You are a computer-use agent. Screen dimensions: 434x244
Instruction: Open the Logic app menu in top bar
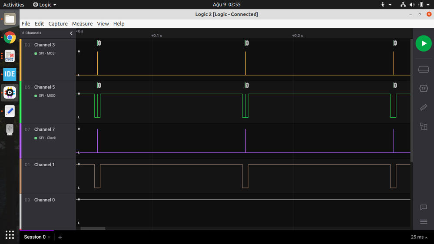(x=45, y=5)
